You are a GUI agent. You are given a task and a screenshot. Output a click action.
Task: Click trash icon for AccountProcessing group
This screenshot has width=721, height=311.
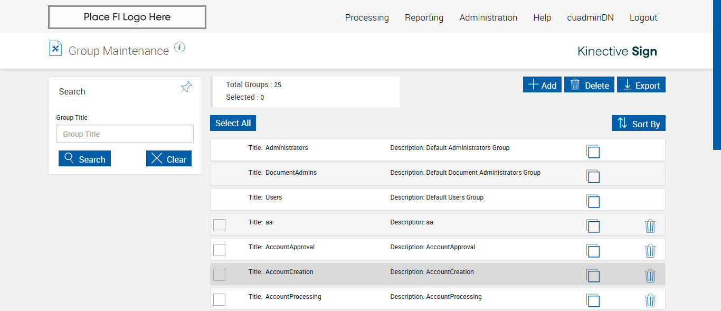click(x=650, y=300)
